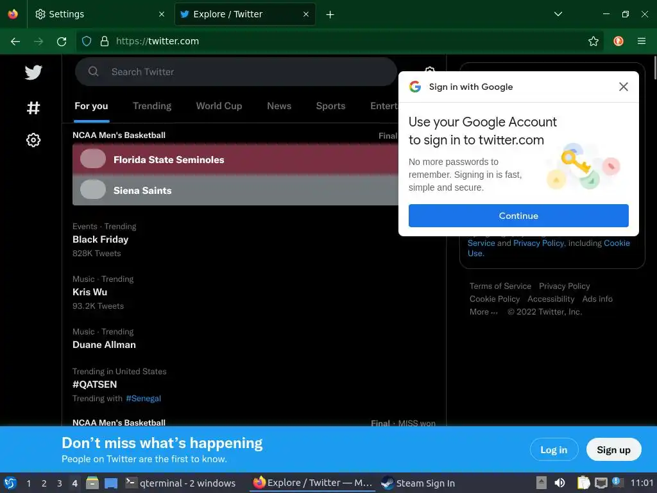This screenshot has width=657, height=493.
Task: Click Continue in Google sign-in
Action: click(x=518, y=216)
